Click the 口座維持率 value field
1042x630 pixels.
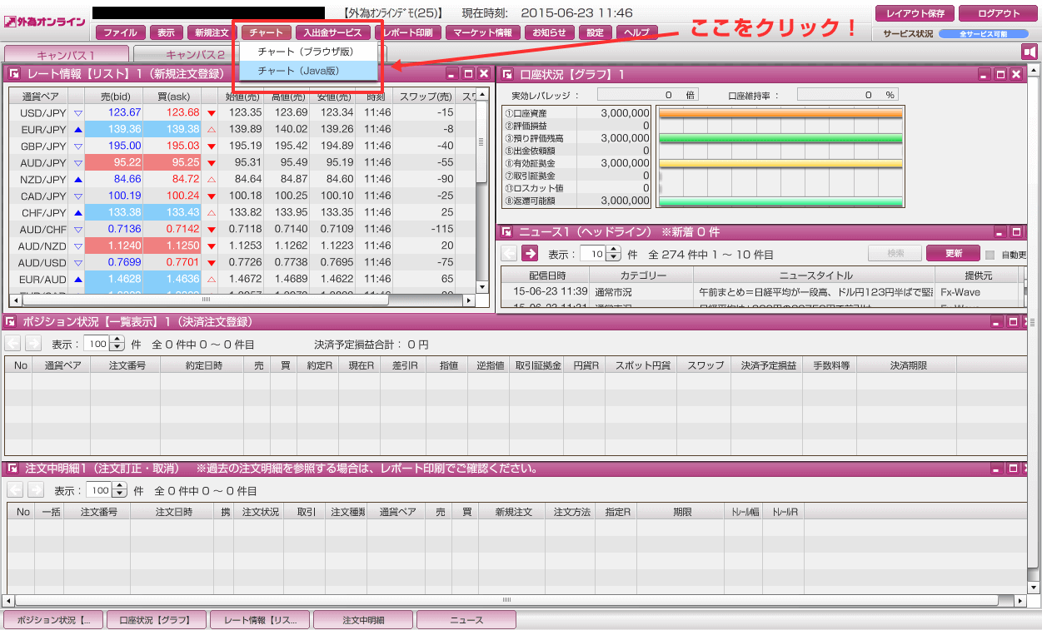(x=848, y=95)
